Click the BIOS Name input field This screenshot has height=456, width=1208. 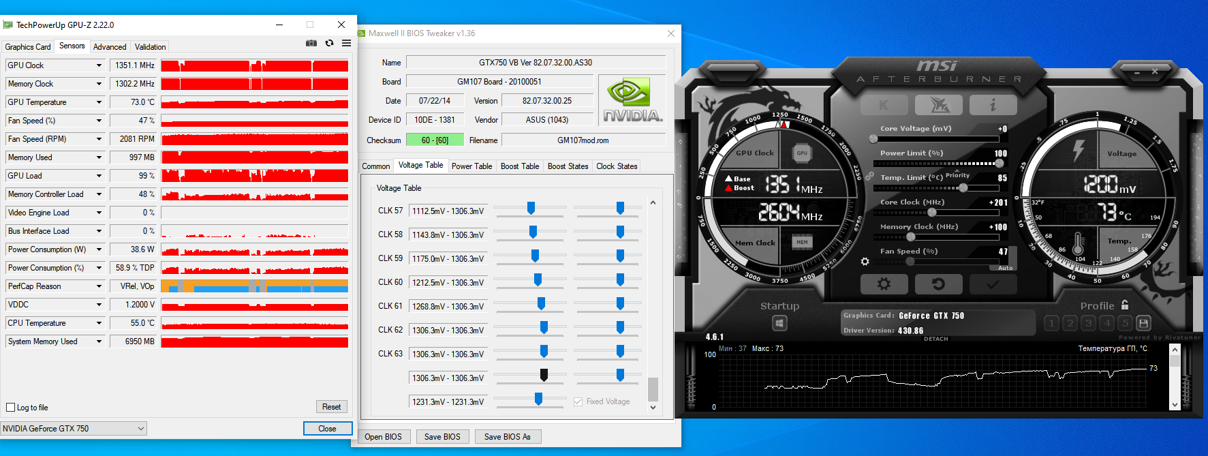click(536, 62)
